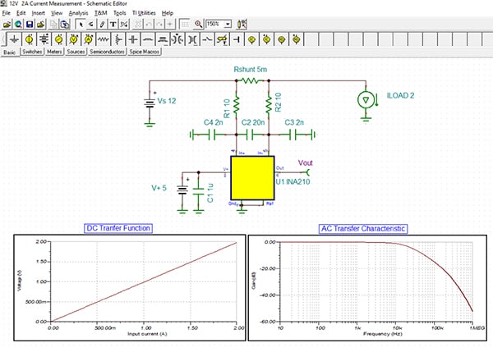Activate the selection arrow pointer tool
The image size is (493, 352).
[x=81, y=24]
